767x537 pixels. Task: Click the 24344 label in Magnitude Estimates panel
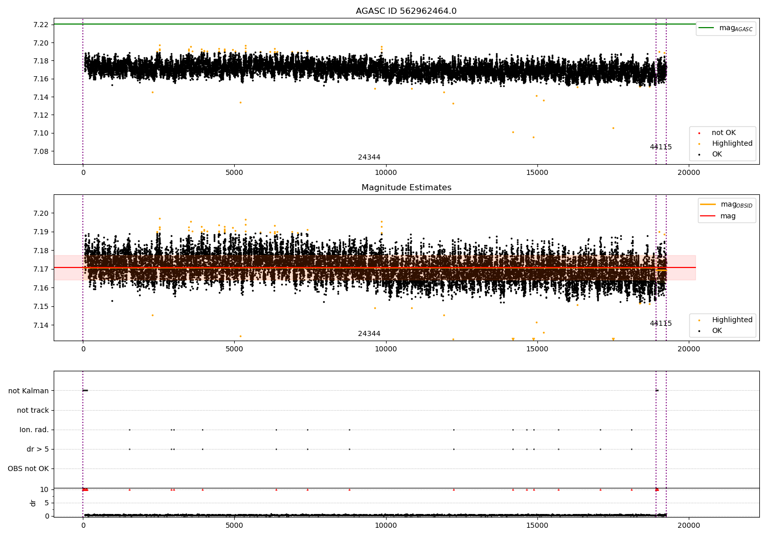pos(369,334)
